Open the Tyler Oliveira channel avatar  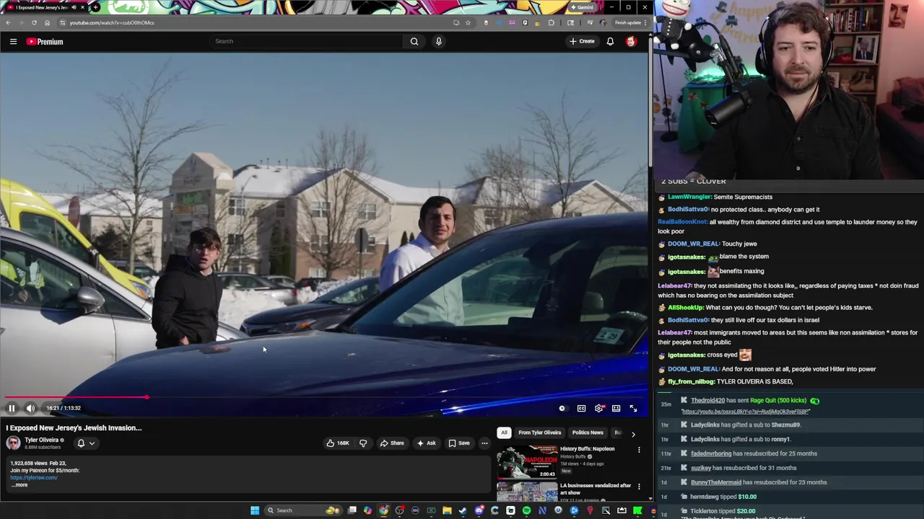pos(13,443)
